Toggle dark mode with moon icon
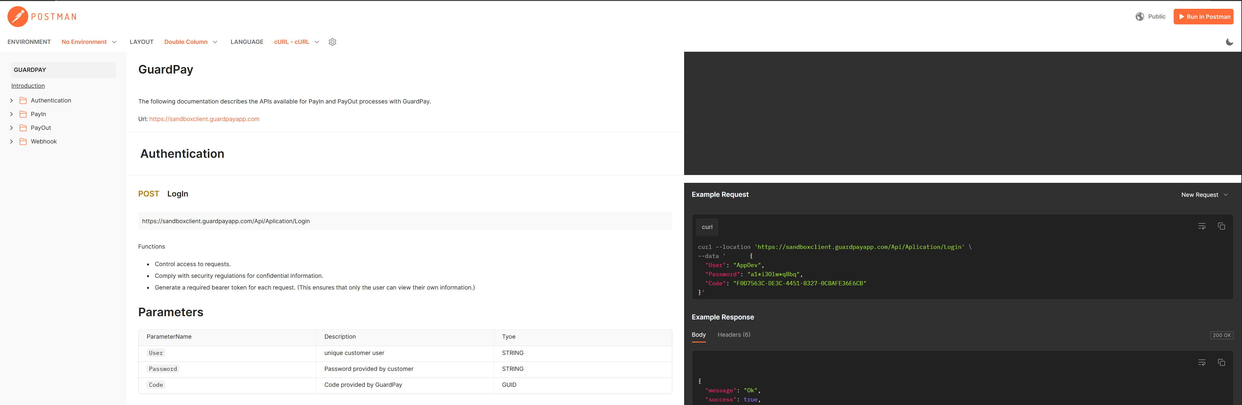 coord(1229,42)
